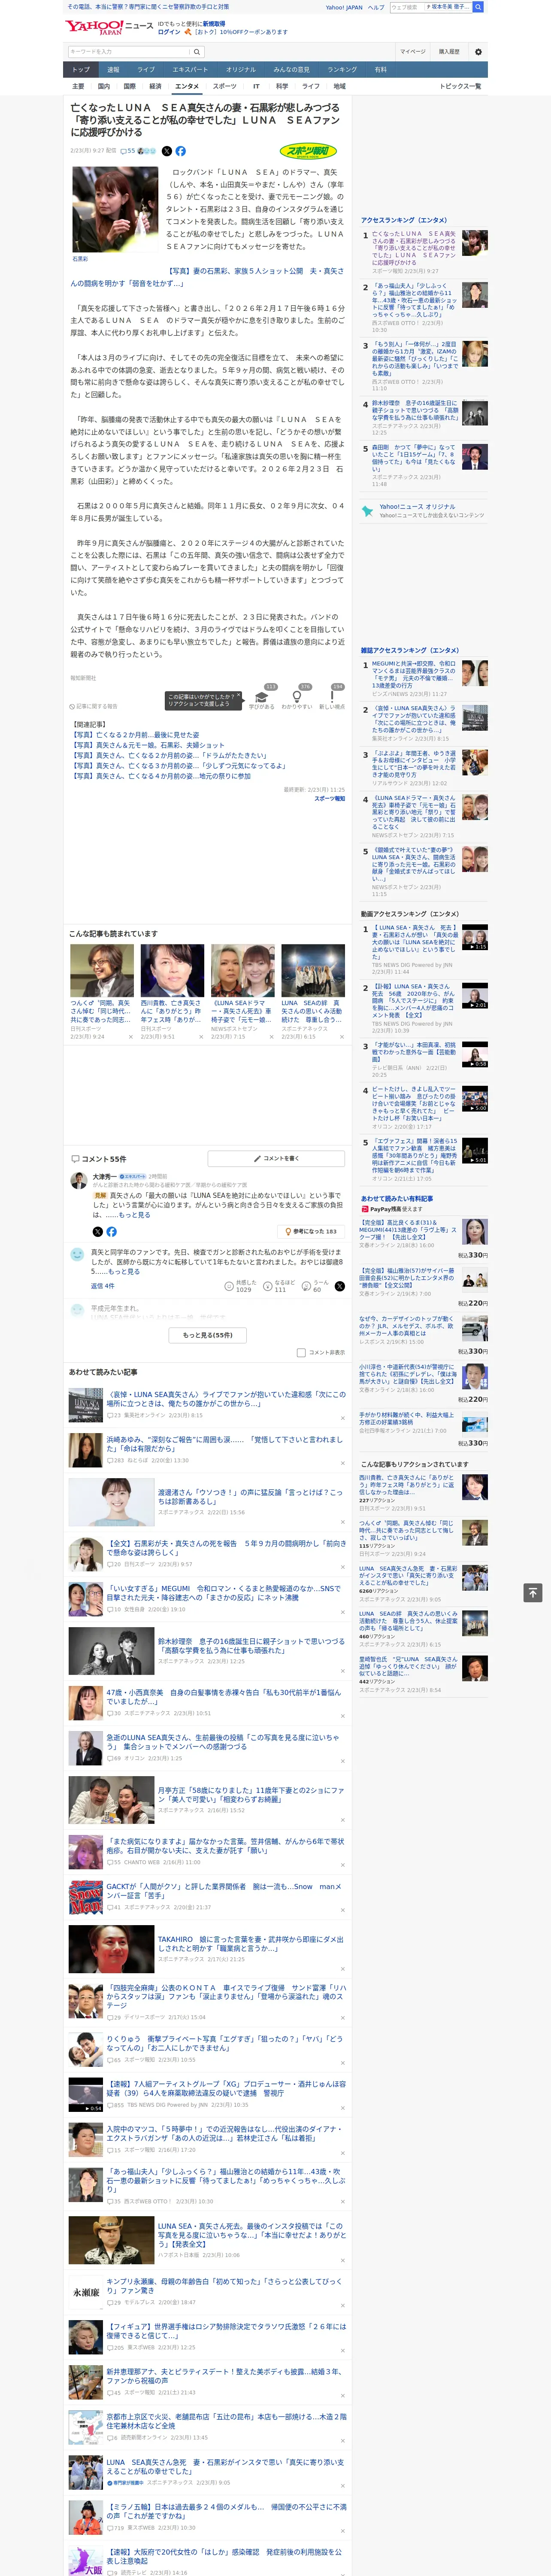Expand 大津秀一's comment with もっと見る

135,1215
